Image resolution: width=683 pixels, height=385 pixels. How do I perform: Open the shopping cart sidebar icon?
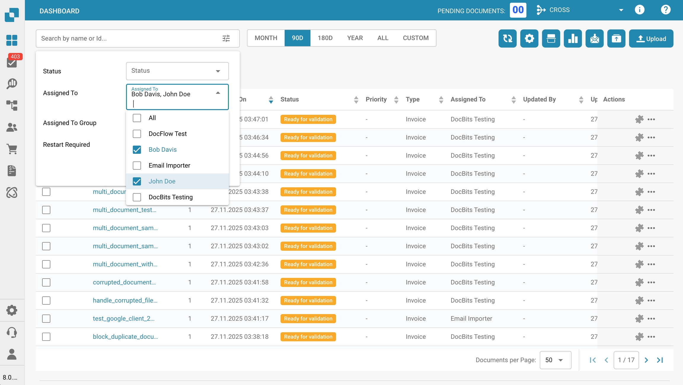tap(12, 149)
